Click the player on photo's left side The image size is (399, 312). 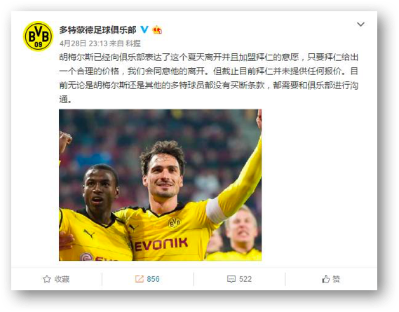[95, 214]
